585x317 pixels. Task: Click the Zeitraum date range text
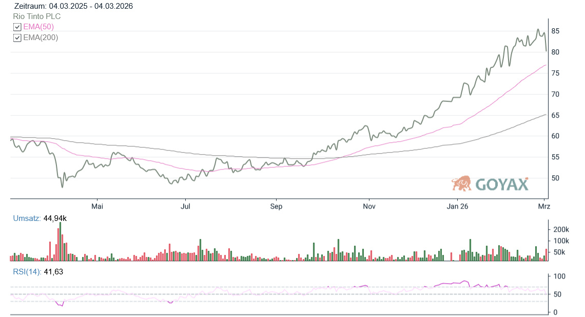click(x=74, y=6)
